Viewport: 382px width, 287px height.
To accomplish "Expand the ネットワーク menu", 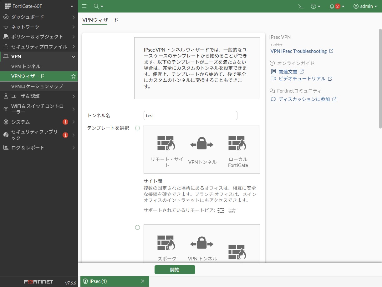I will coord(39,27).
